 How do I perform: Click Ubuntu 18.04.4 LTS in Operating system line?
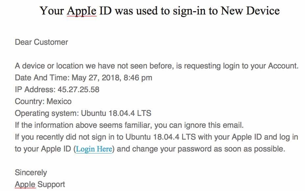pyautogui.click(x=116, y=113)
